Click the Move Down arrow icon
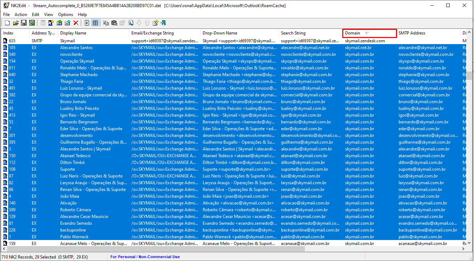This screenshot has height=261, width=474. coord(139,23)
